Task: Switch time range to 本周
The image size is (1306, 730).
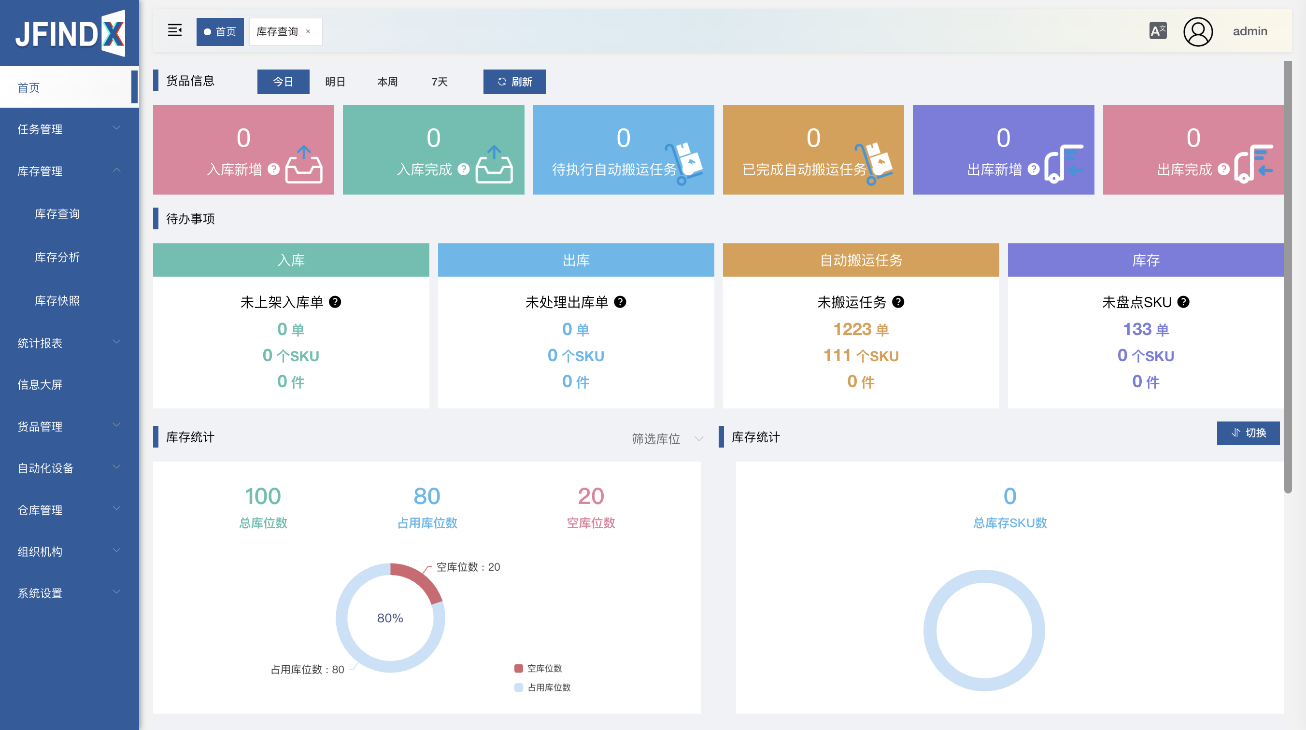Action: (387, 82)
